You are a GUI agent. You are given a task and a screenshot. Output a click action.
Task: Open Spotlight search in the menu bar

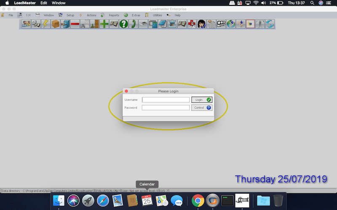click(312, 3)
